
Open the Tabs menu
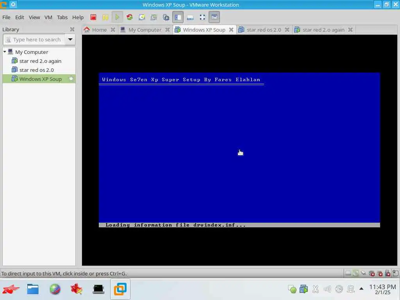(62, 17)
